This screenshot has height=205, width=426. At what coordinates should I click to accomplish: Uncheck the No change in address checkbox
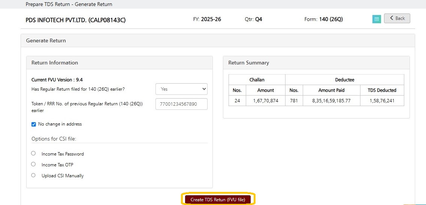click(x=34, y=124)
